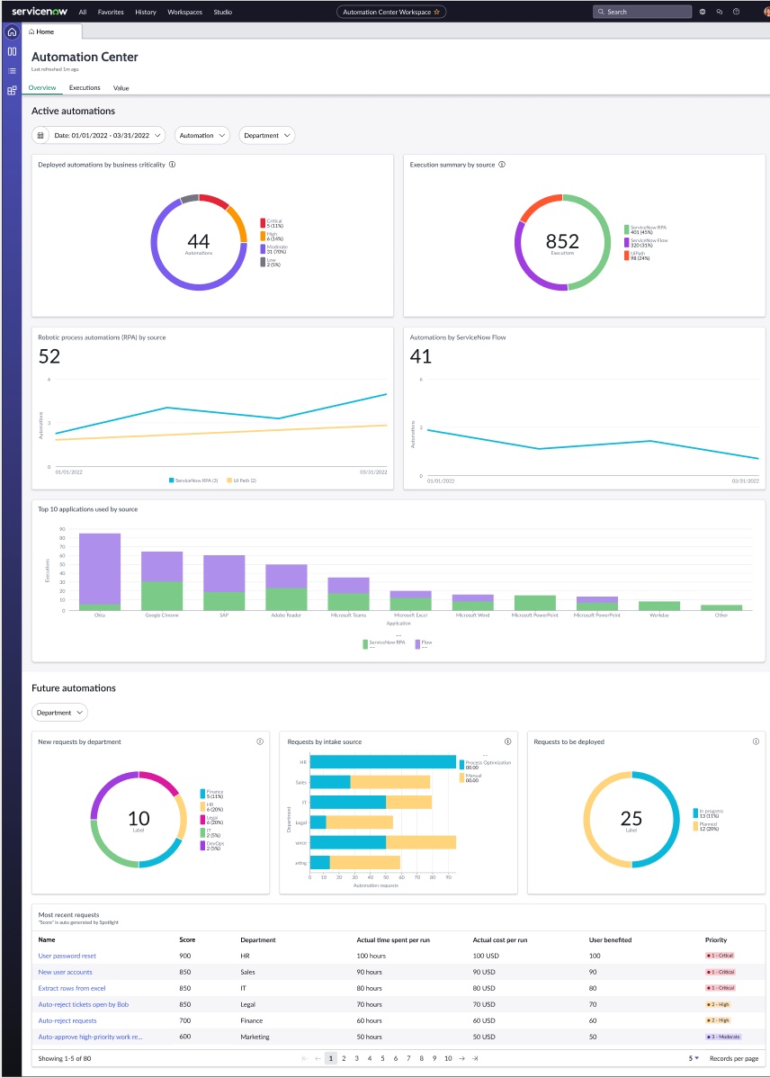The width and height of the screenshot is (770, 1078).
Task: Show info for Deployed automations by business criticality
Action: tap(173, 165)
